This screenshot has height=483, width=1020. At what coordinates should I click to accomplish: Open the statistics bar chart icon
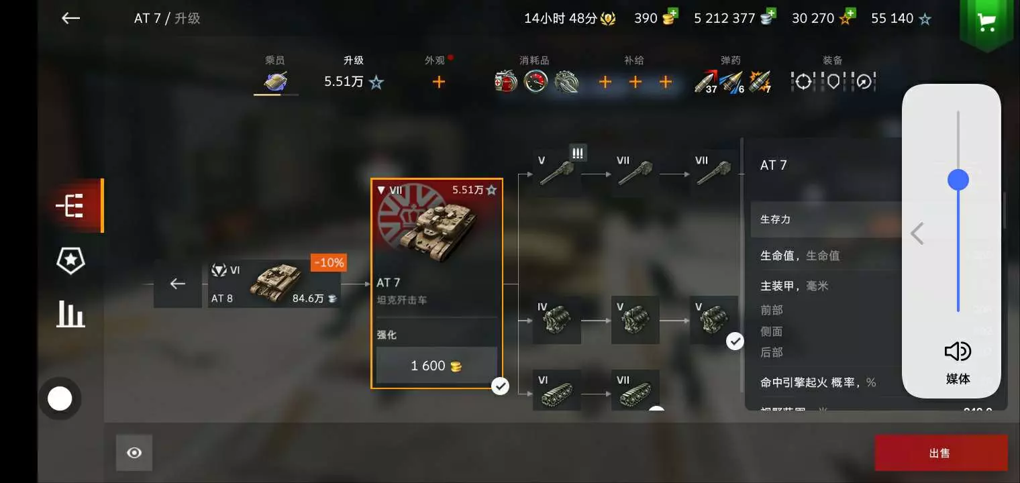70,313
